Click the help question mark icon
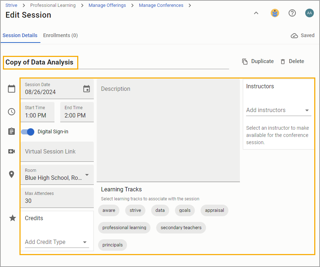Viewport: 320px width, 267px height. pyautogui.click(x=292, y=13)
